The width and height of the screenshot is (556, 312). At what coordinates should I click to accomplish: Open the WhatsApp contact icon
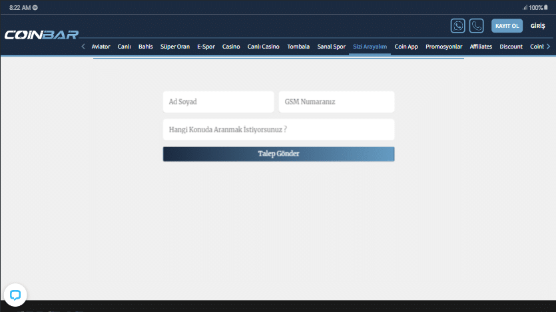click(x=457, y=26)
